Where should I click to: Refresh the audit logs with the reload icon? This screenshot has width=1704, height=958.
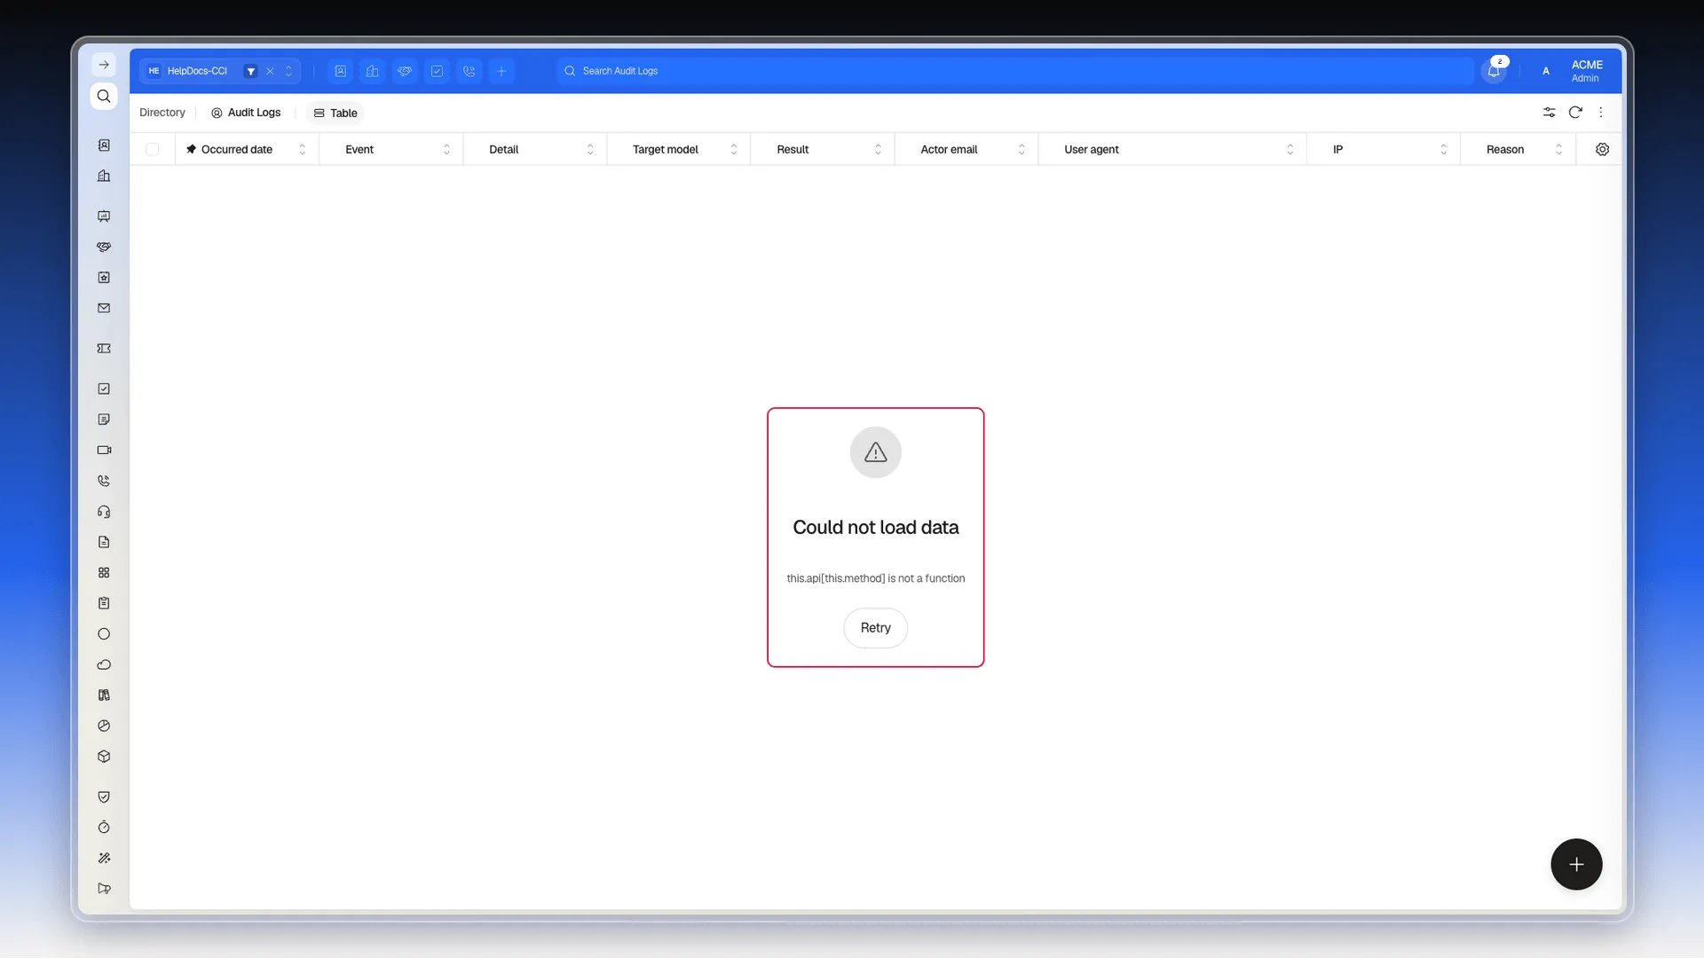coord(1575,113)
